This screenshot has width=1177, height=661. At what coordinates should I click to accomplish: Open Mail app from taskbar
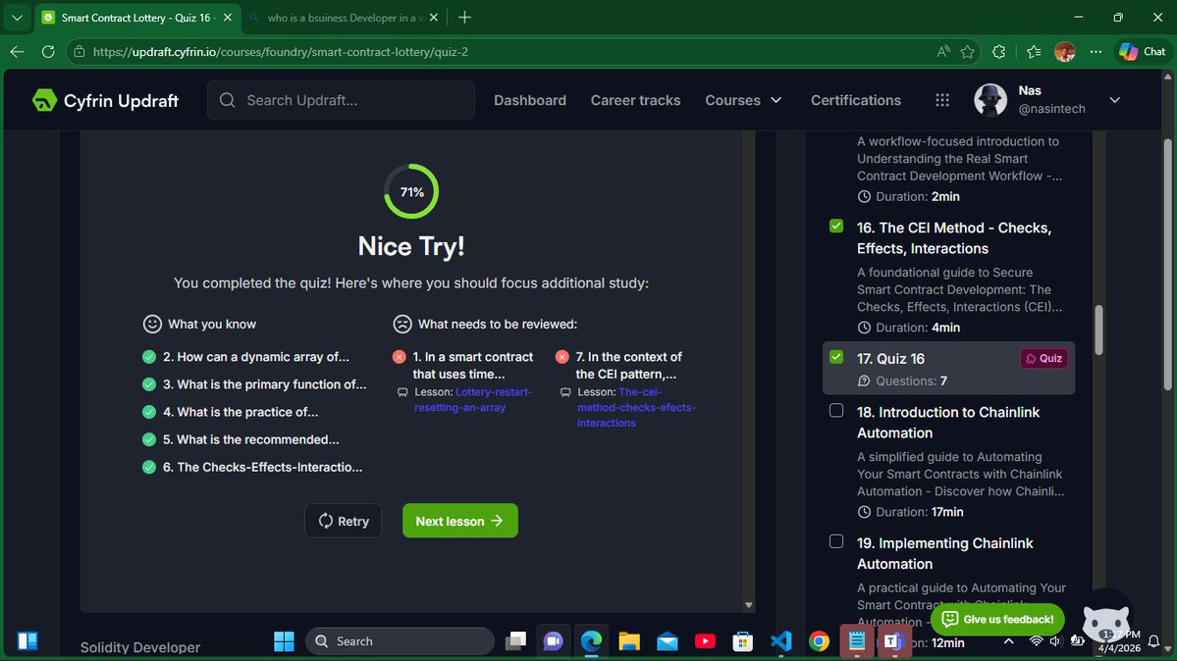668,640
